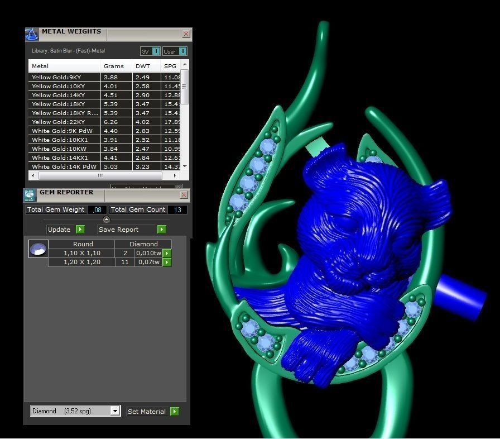The image size is (500, 439).
Task: Click green arrow of the 0,07tw row
Action: 167,263
